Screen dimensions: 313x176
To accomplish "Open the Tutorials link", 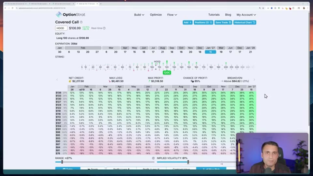I will pyautogui.click(x=214, y=15).
